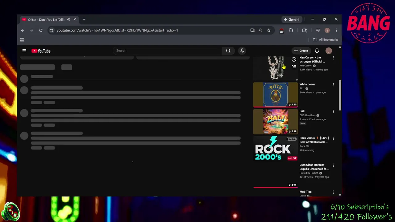This screenshot has height=222, width=395.
Task: Click the Create button
Action: tap(301, 51)
